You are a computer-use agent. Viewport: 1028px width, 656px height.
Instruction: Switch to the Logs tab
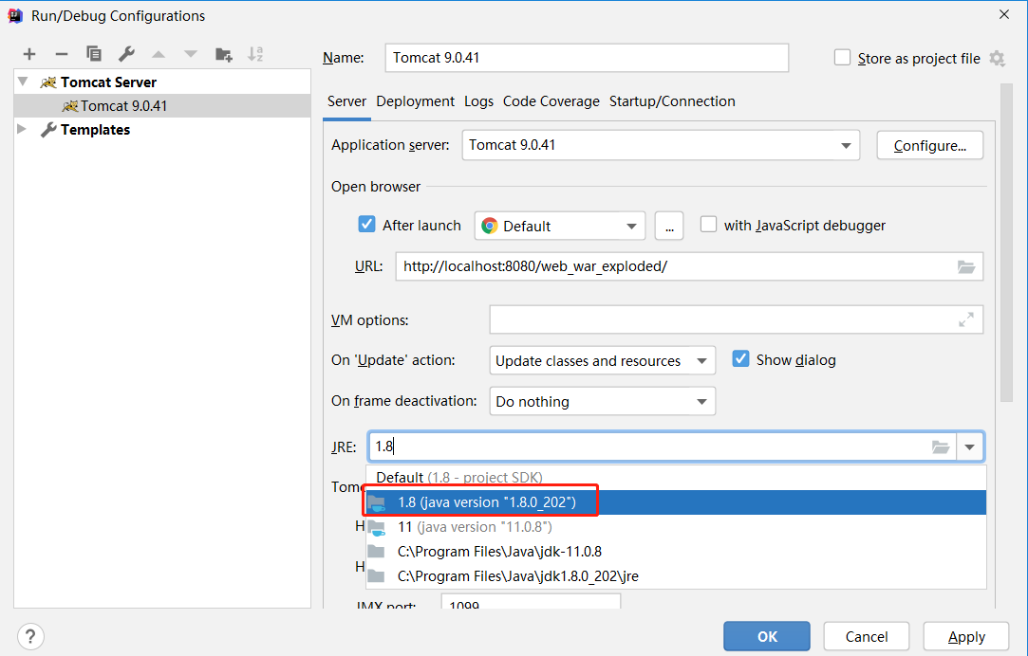[478, 101]
